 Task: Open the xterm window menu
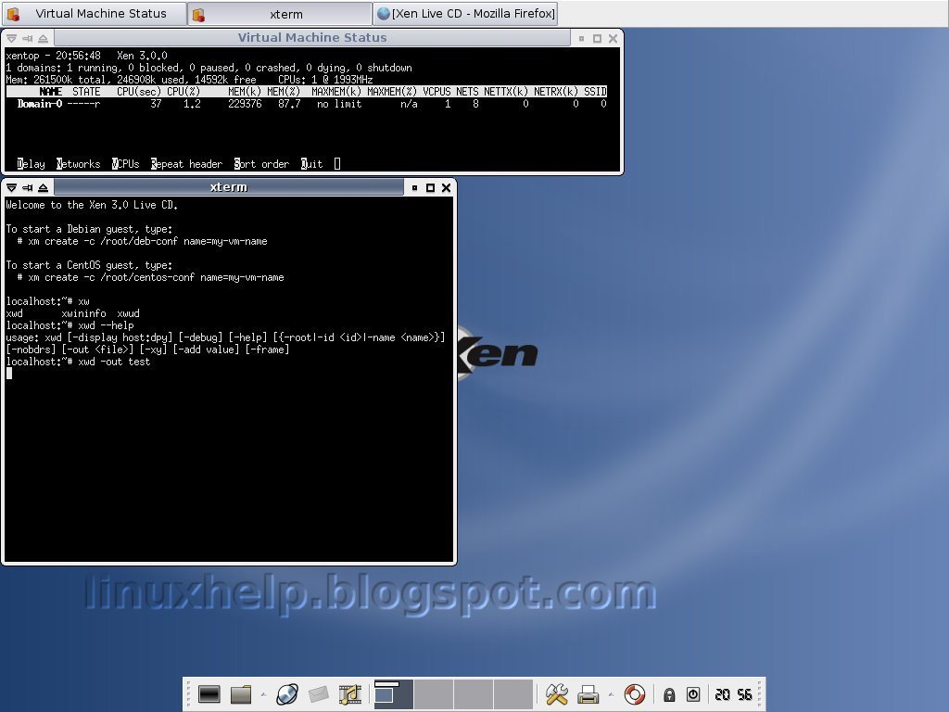pos(11,187)
